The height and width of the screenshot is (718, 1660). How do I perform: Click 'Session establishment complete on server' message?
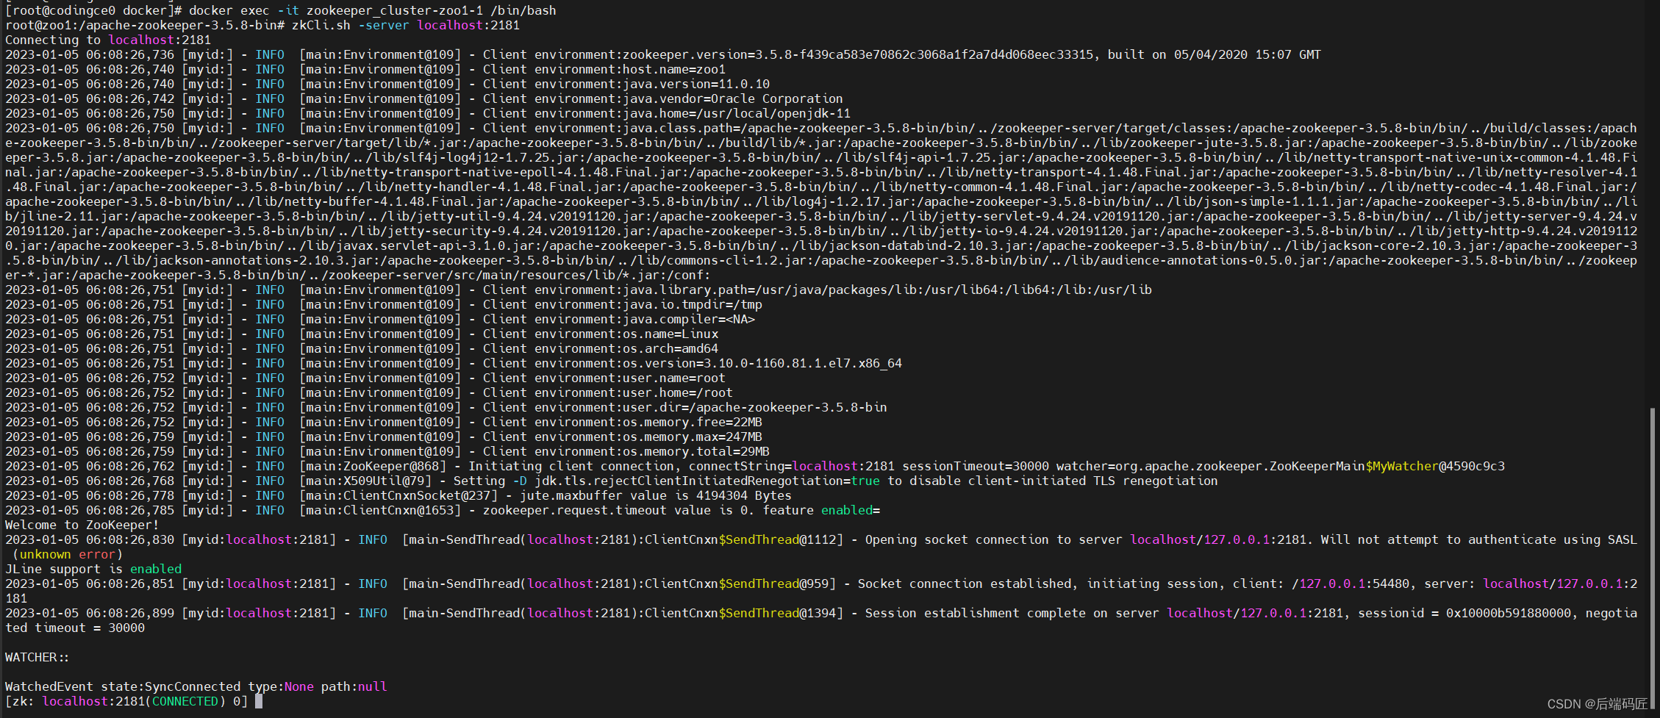pos(1012,613)
